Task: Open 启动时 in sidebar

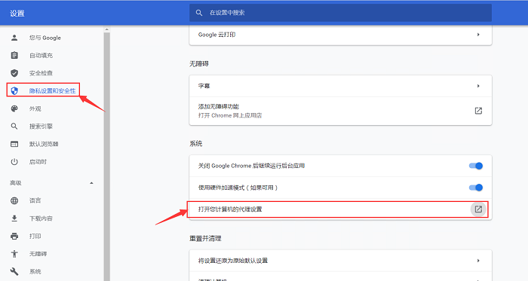Action: click(38, 162)
